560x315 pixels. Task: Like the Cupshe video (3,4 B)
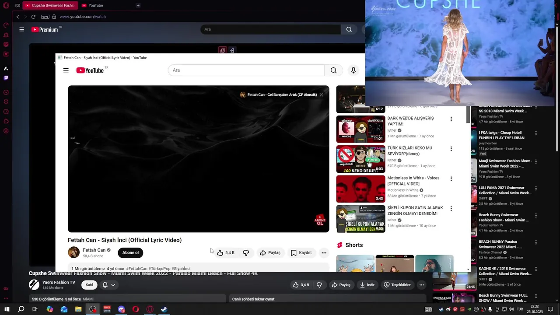pos(300,285)
